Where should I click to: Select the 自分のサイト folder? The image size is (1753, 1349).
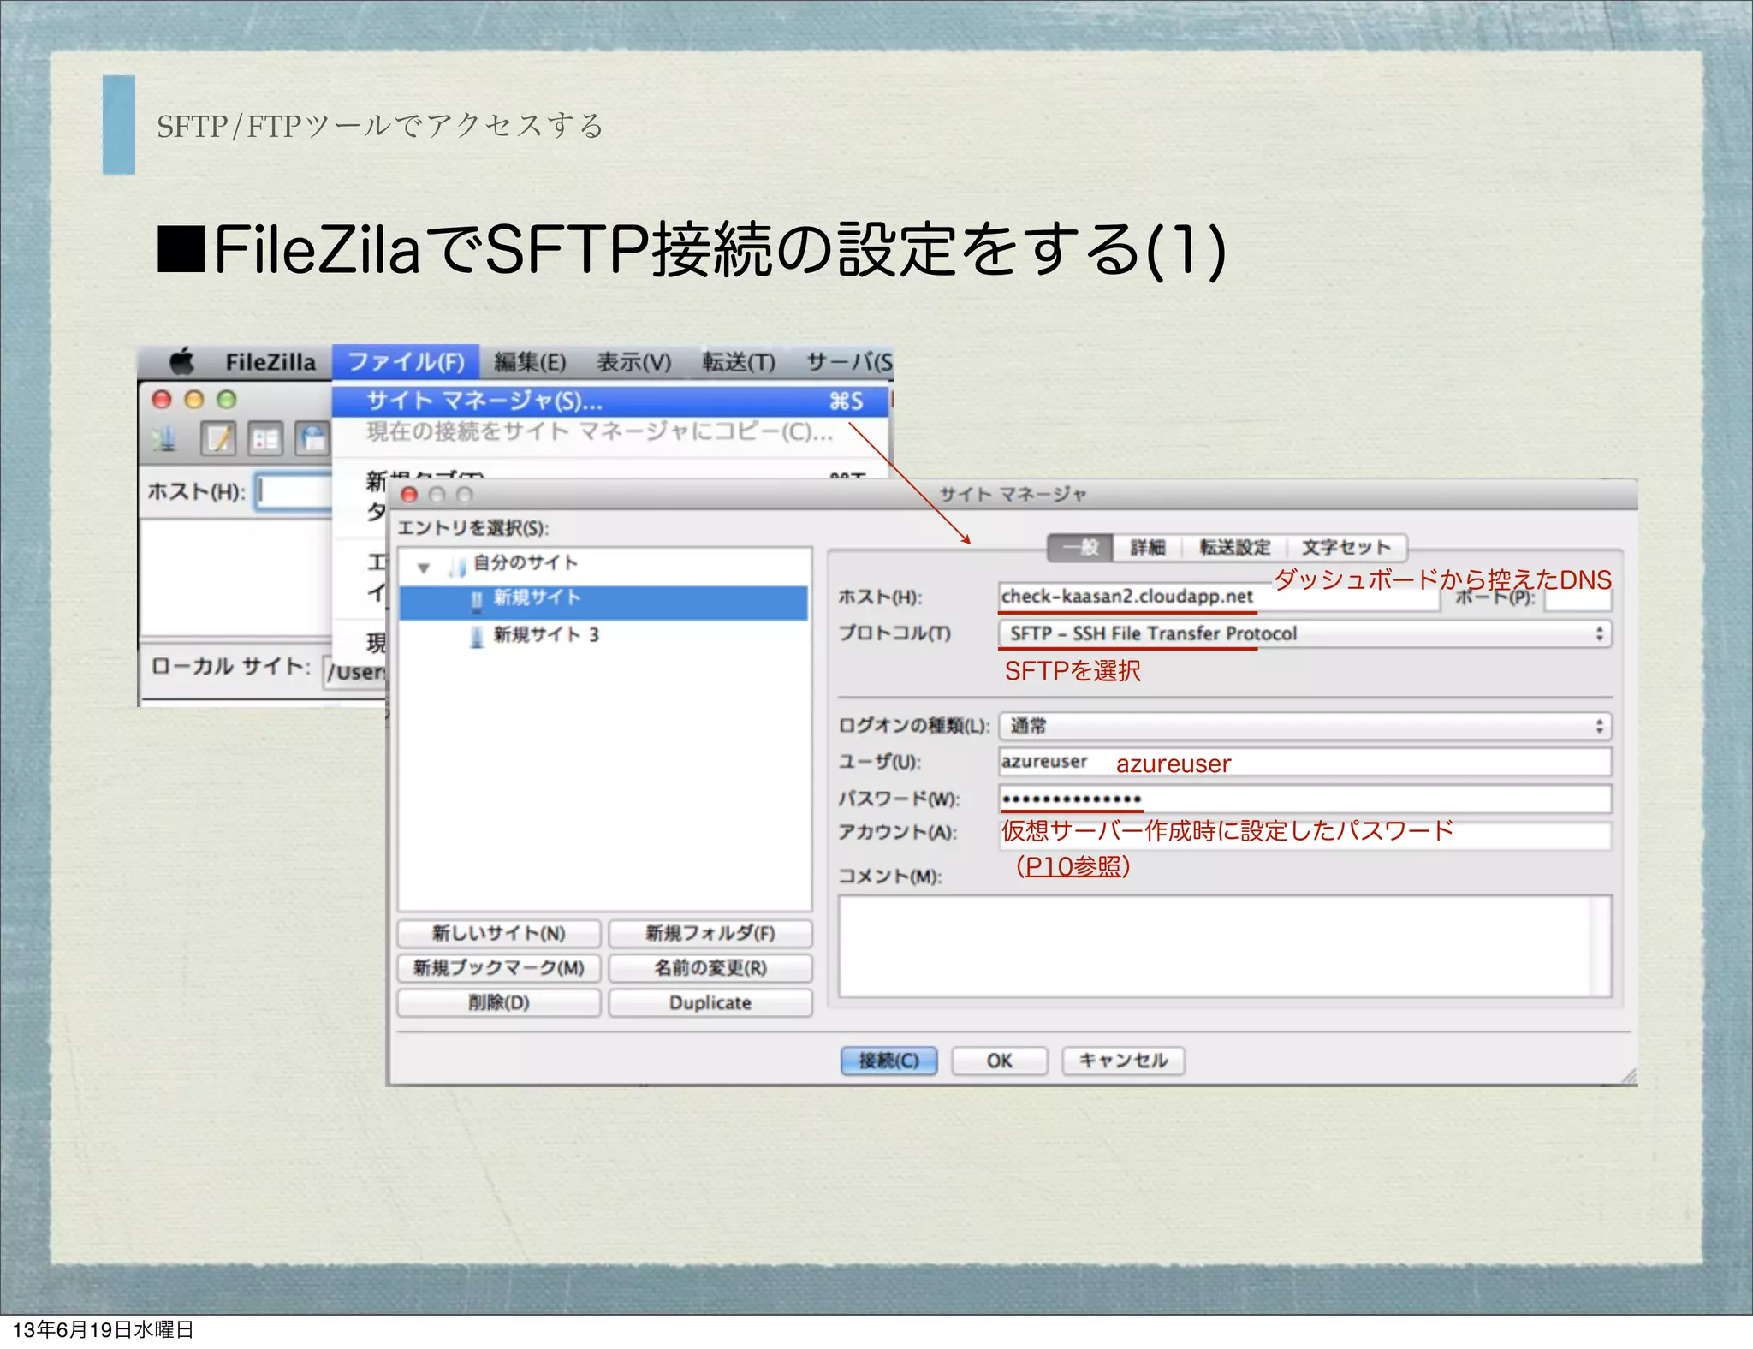point(526,563)
